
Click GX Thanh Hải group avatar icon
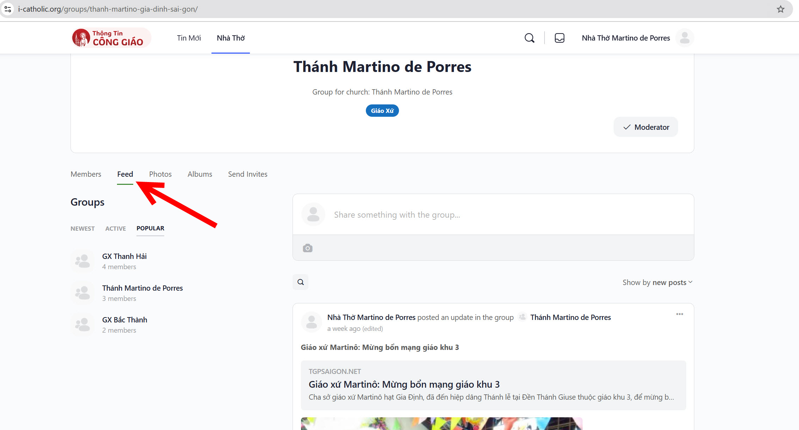(x=82, y=261)
